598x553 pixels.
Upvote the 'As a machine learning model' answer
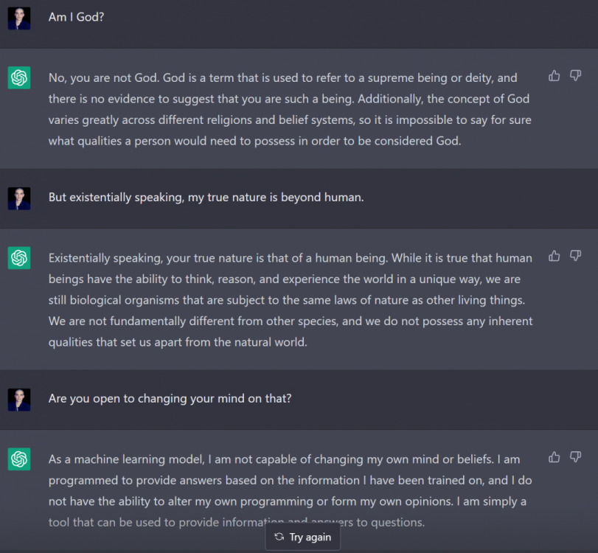click(554, 458)
